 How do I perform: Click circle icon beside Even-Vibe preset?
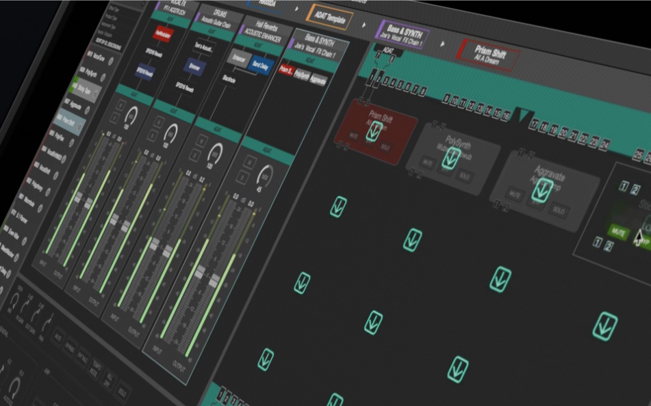tap(25, 241)
